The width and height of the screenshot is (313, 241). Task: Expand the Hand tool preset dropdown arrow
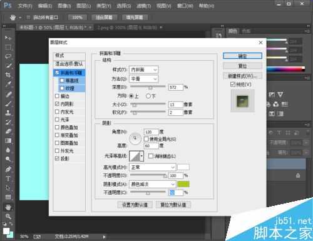(x=20, y=18)
